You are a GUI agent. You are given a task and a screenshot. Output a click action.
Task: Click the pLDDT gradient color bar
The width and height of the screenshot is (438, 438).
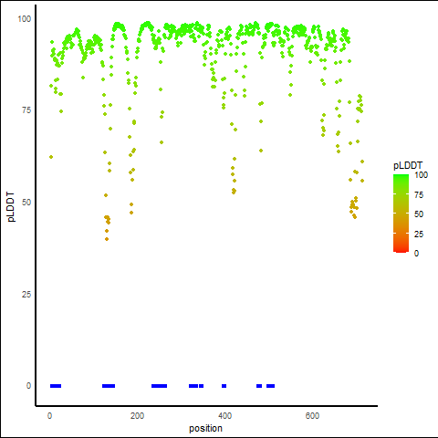click(401, 214)
